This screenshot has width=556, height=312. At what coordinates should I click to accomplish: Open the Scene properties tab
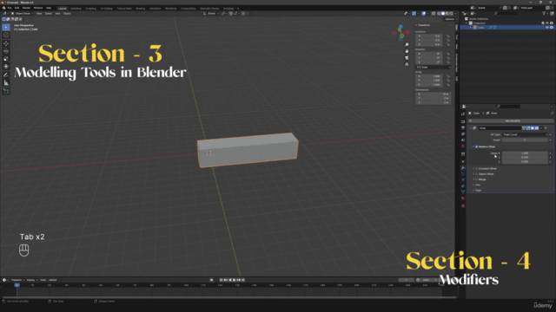coord(463,140)
